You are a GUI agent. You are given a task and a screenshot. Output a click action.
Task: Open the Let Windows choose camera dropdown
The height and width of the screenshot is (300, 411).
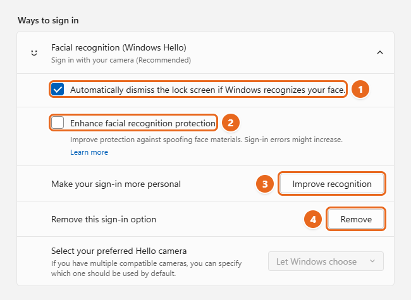click(326, 261)
